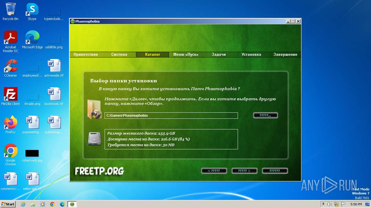371x208 pixels.
Task: Open Edge from the taskbar
Action: (x=62, y=204)
